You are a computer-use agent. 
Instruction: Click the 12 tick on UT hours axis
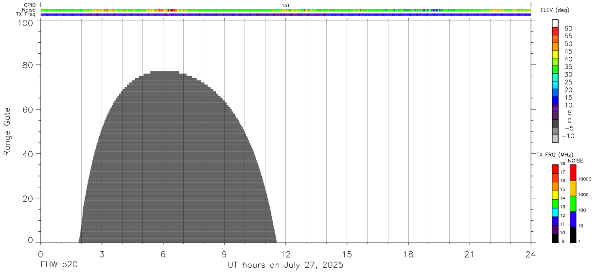[286, 254]
